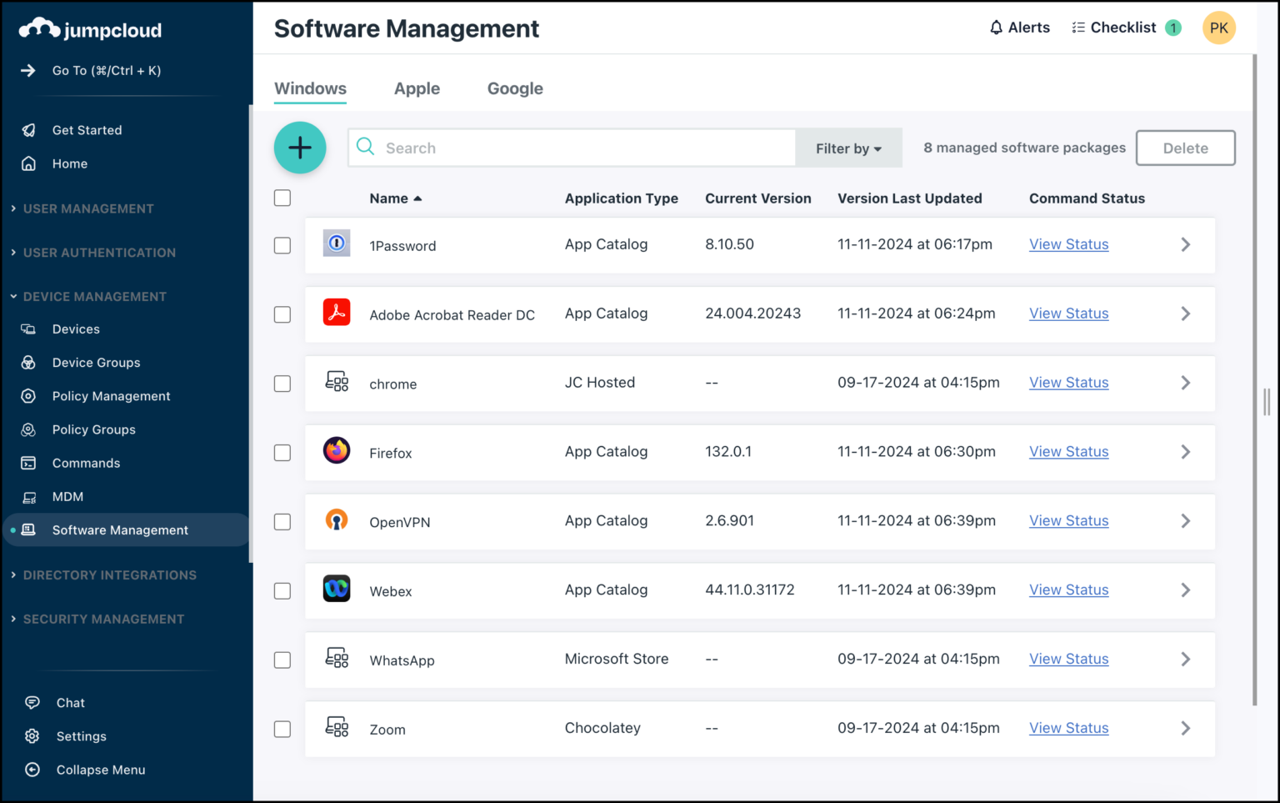Select the checkbox next to chrome

click(x=282, y=384)
